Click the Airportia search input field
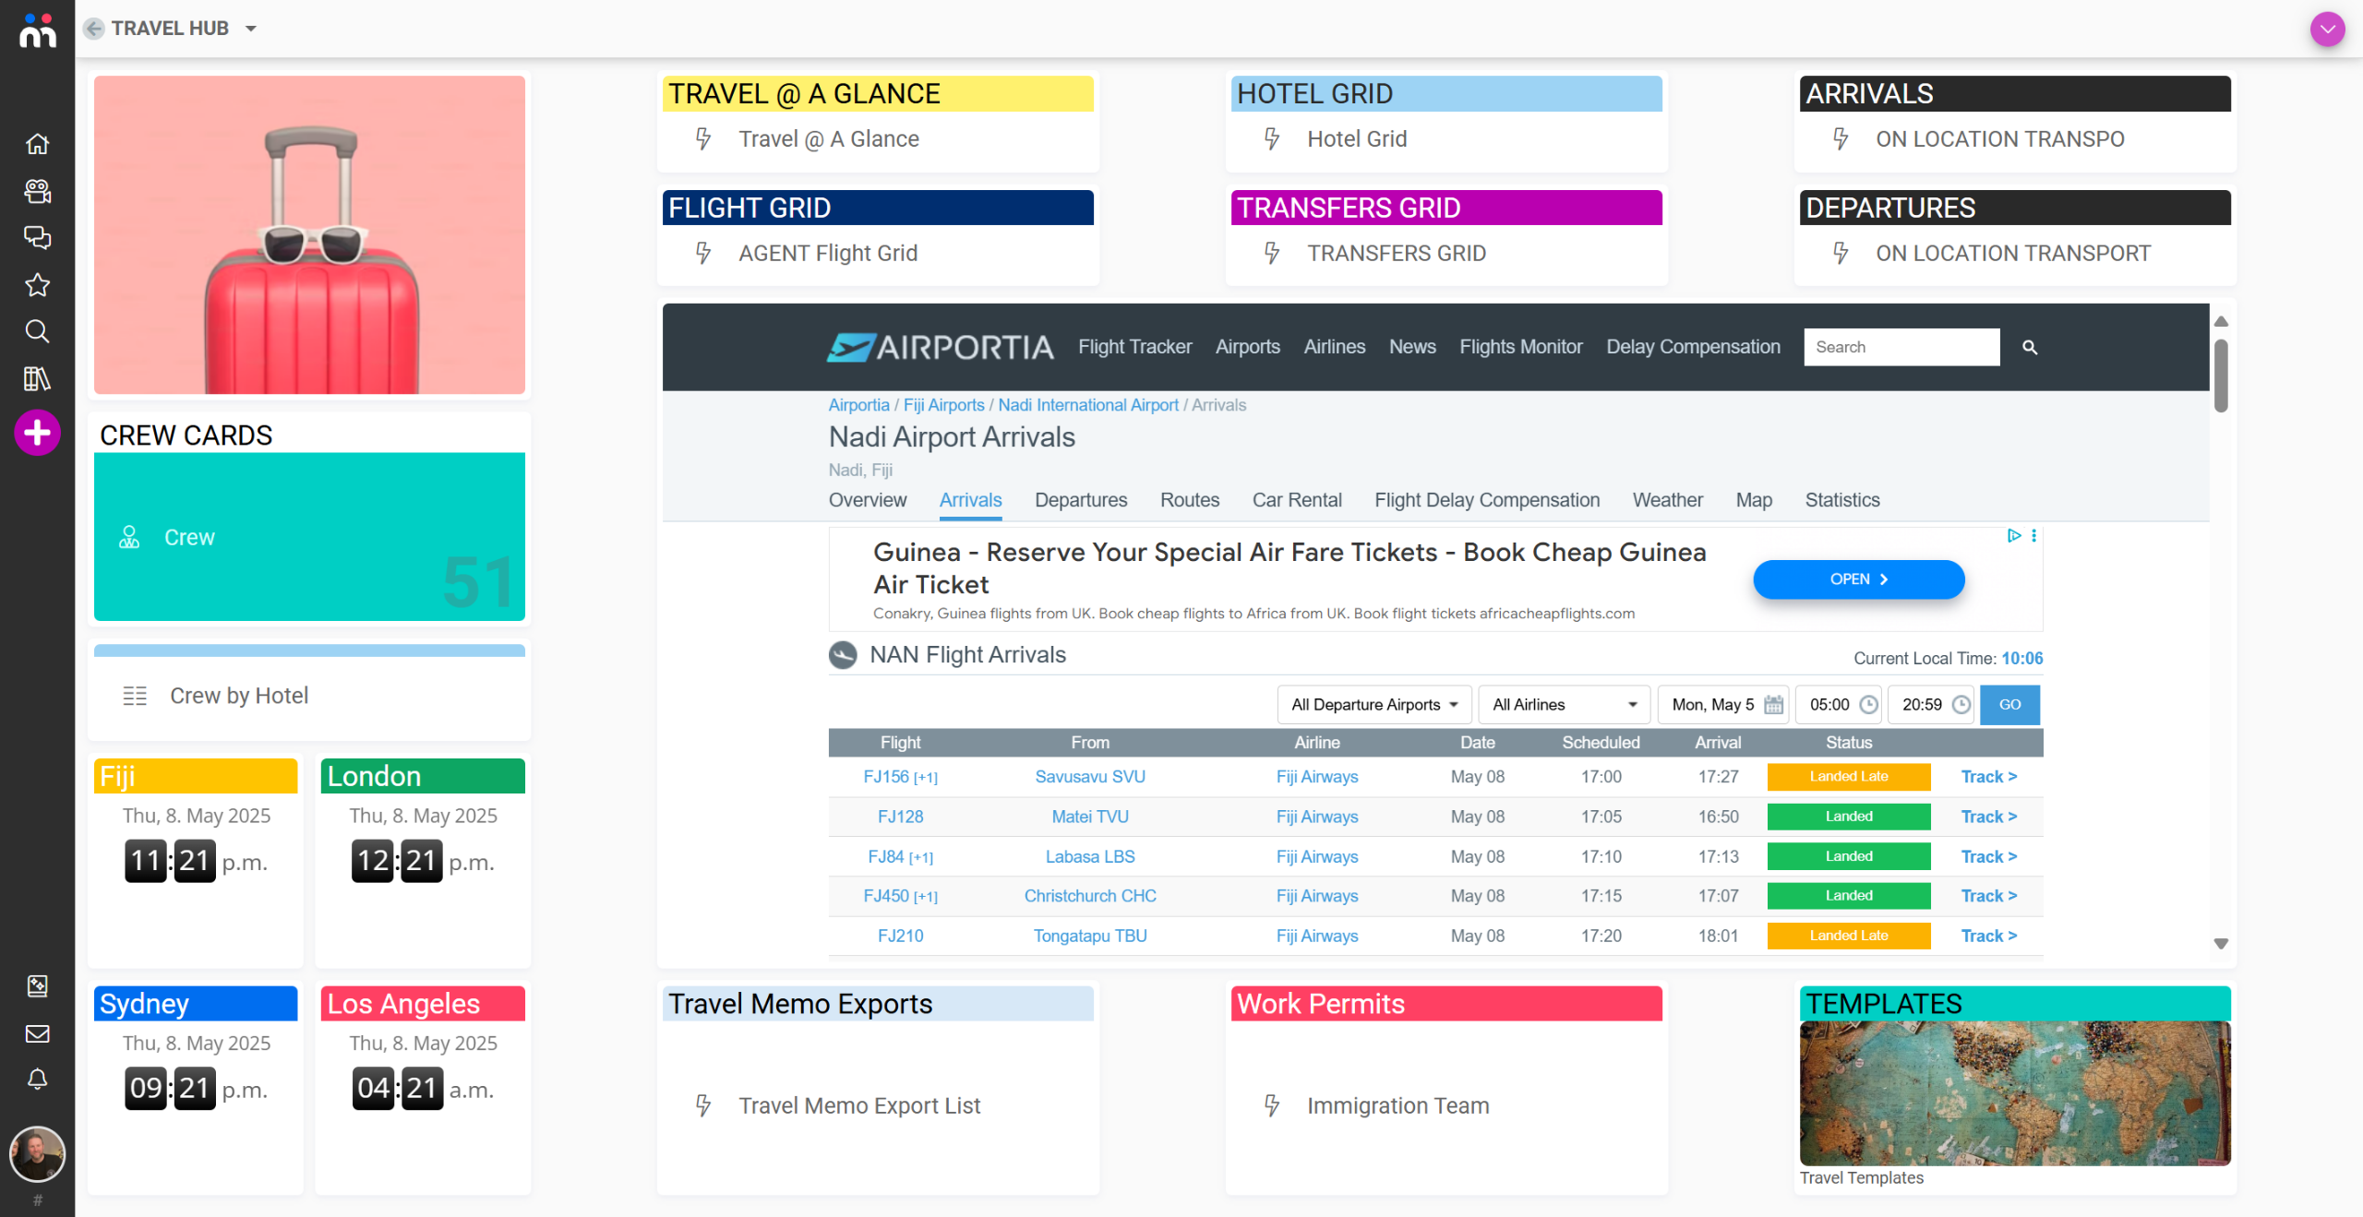The width and height of the screenshot is (2363, 1217). [1901, 347]
